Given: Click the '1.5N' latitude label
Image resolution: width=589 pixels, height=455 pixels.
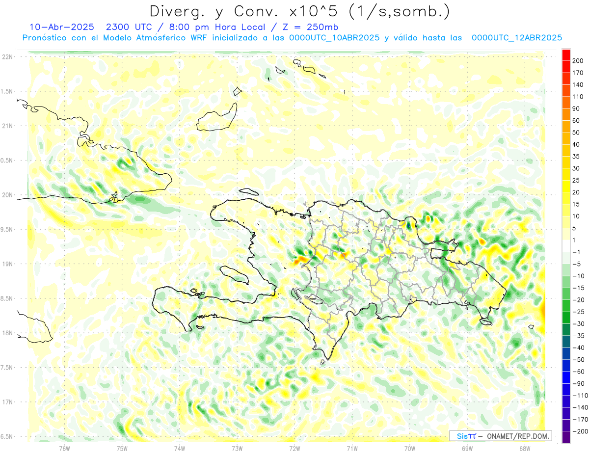Looking at the screenshot, I should (7, 91).
